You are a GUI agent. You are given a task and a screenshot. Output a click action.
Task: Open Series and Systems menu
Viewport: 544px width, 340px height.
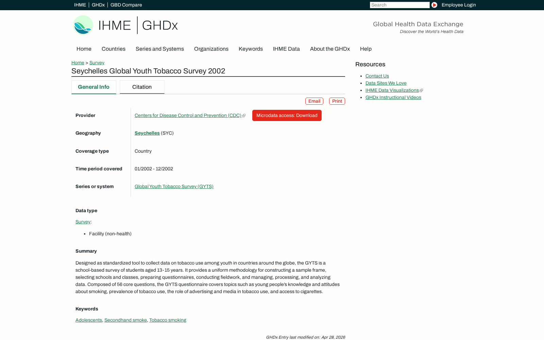[x=160, y=49]
